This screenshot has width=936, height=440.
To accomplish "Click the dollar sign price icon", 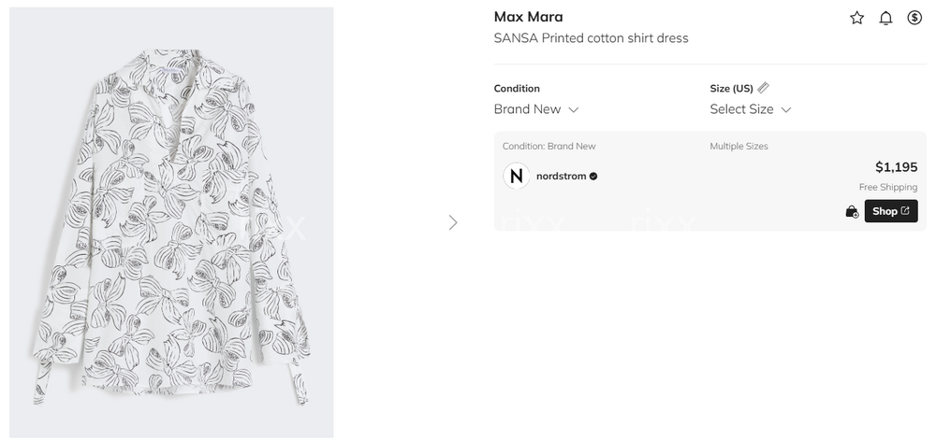I will point(914,18).
